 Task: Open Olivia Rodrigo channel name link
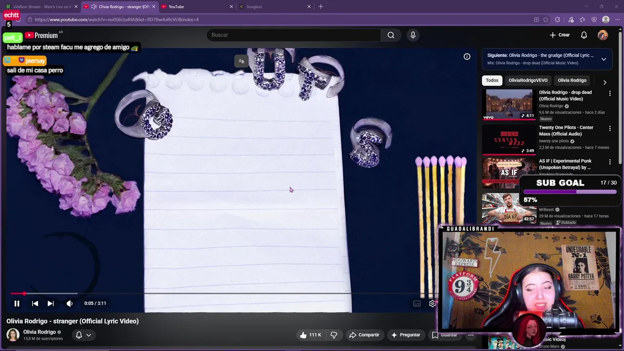point(39,332)
